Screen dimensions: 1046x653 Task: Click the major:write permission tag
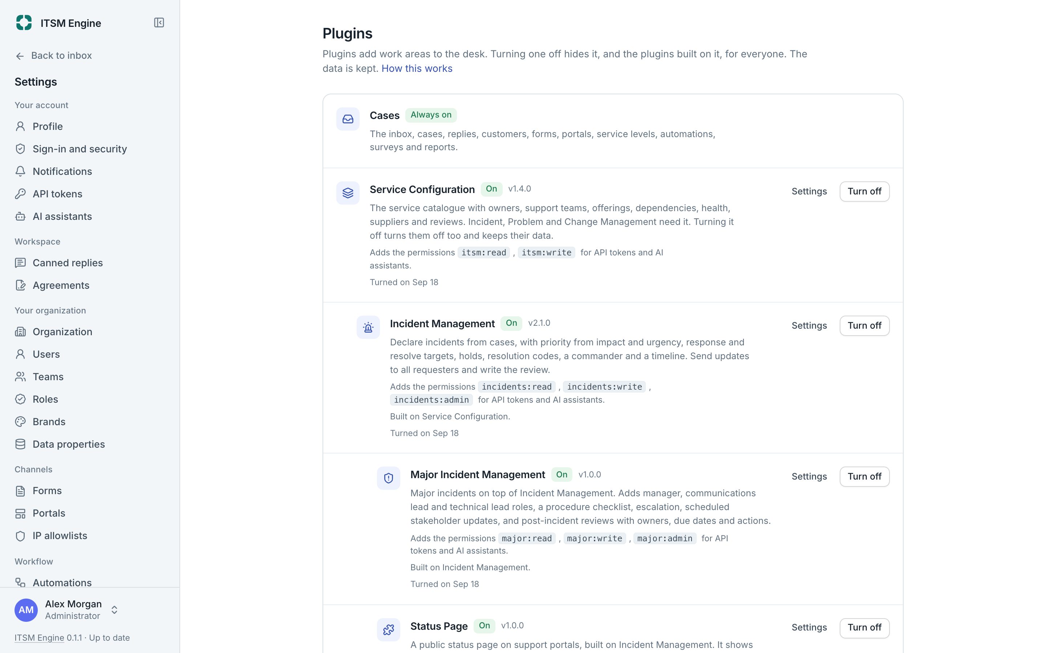pos(594,538)
